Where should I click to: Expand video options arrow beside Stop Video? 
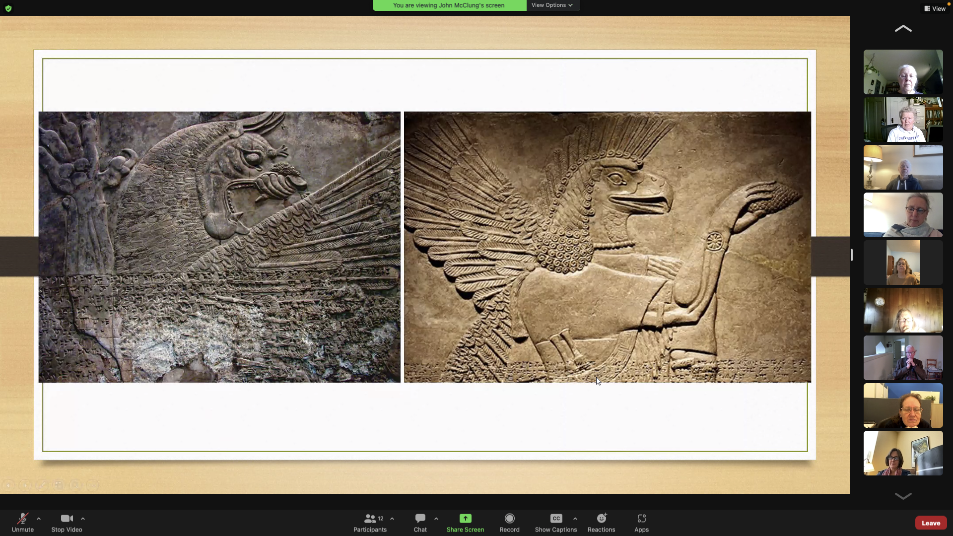pyautogui.click(x=83, y=519)
